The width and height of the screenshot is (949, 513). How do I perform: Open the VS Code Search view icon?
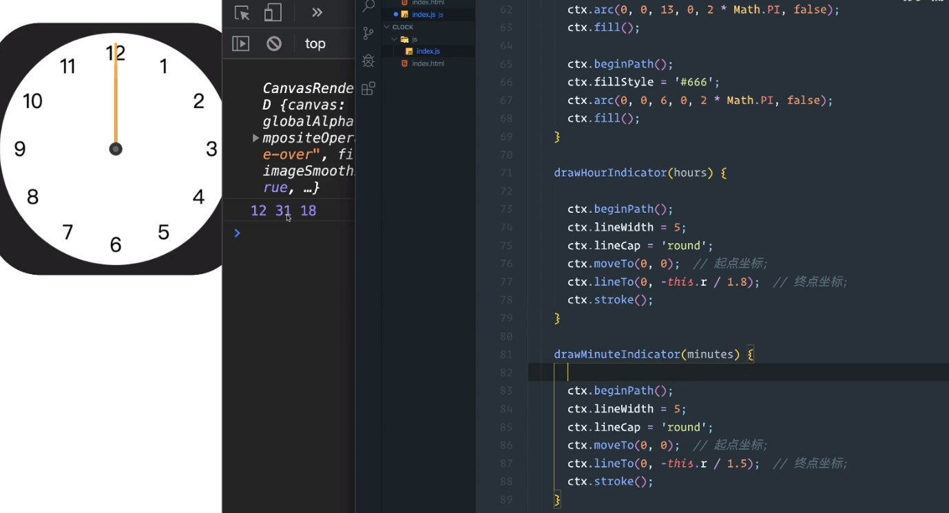pos(368,6)
